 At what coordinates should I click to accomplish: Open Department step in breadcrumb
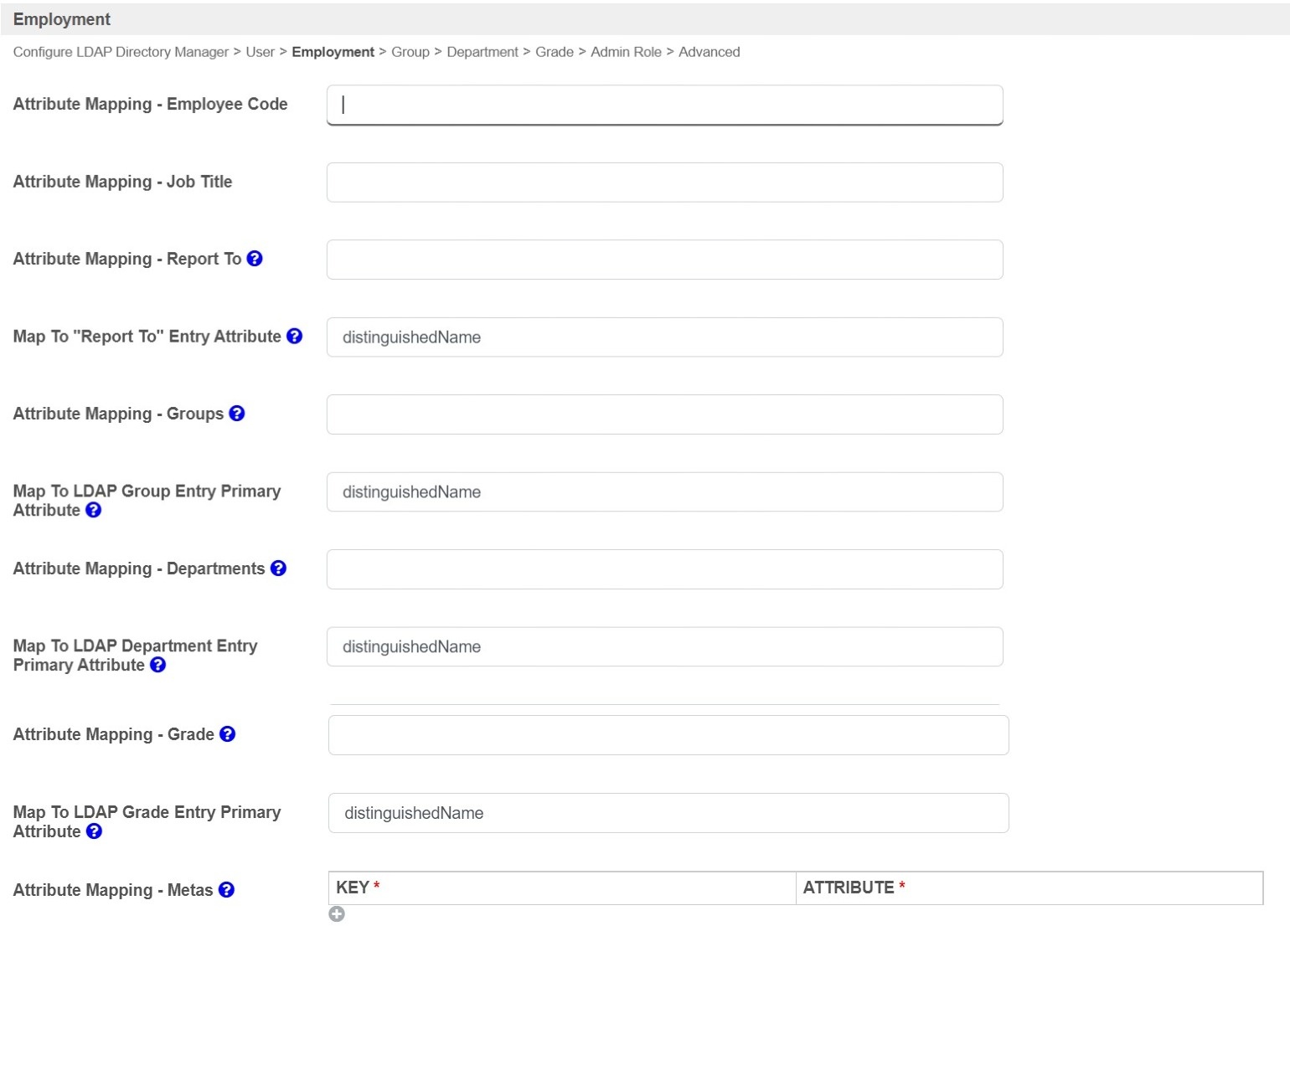tap(482, 52)
